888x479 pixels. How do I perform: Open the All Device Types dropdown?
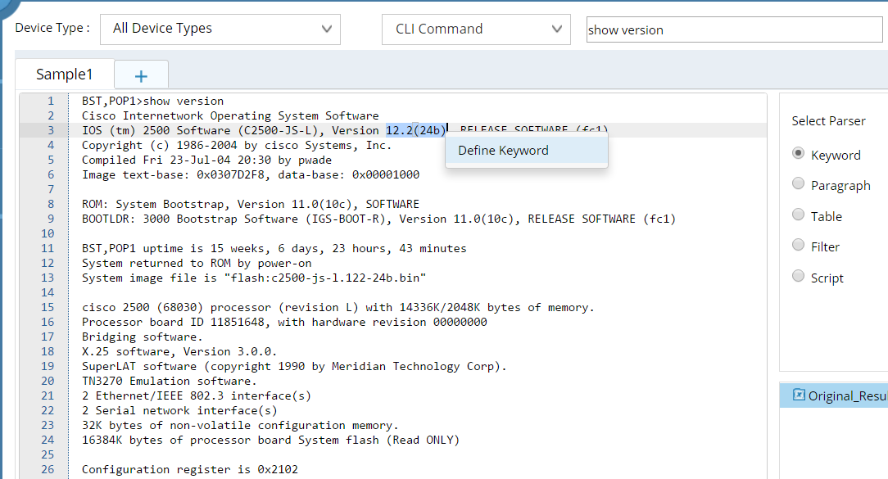[220, 29]
